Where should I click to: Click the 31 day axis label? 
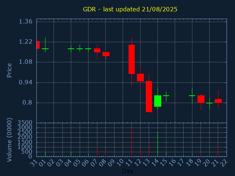click(x=34, y=163)
